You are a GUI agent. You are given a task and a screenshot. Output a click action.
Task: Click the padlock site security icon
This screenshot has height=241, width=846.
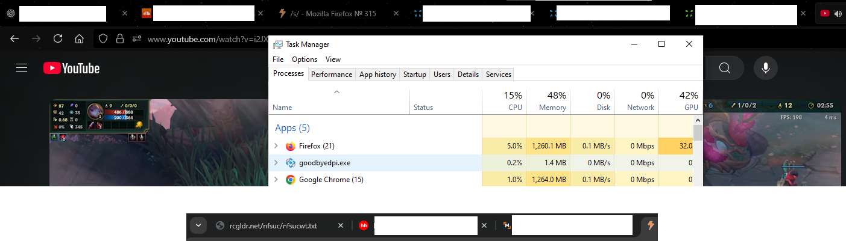pyautogui.click(x=120, y=38)
